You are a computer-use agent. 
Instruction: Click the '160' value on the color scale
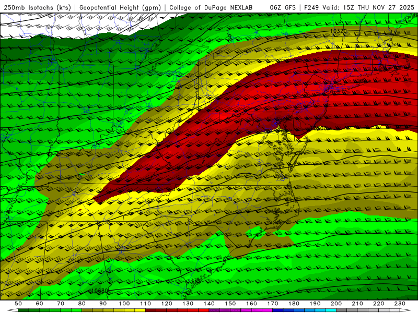click(251, 304)
